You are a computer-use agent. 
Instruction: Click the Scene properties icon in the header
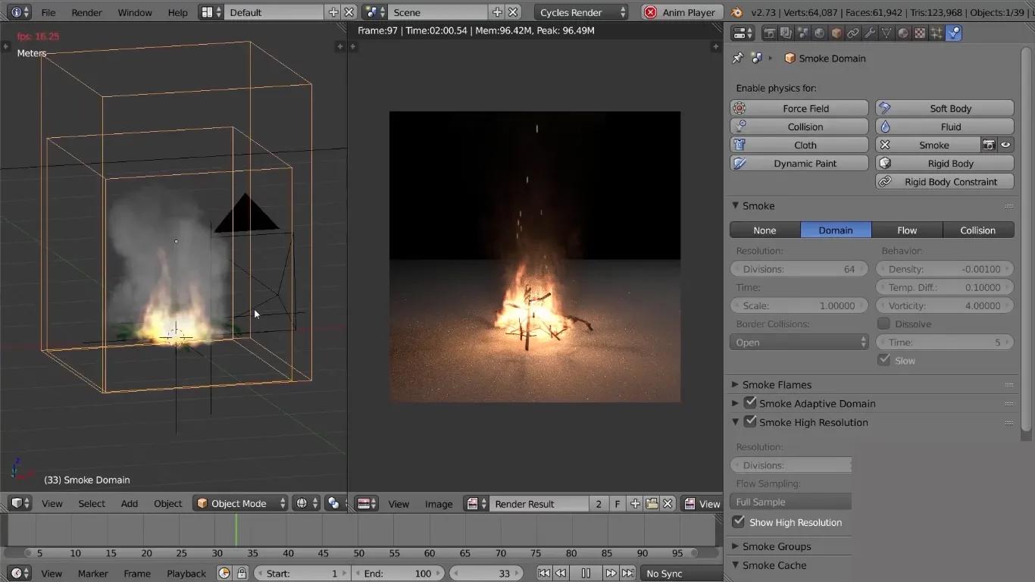[x=801, y=33]
